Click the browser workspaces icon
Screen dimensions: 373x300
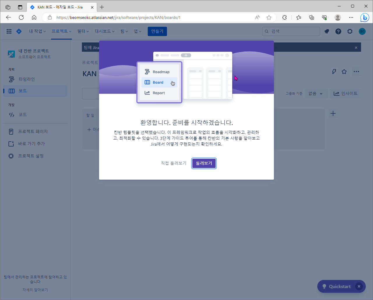click(x=8, y=7)
